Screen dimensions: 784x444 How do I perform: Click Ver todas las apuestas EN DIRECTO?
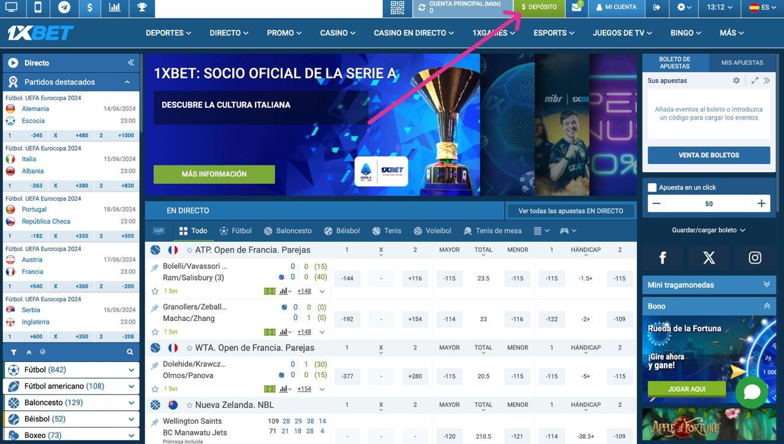pyautogui.click(x=571, y=211)
